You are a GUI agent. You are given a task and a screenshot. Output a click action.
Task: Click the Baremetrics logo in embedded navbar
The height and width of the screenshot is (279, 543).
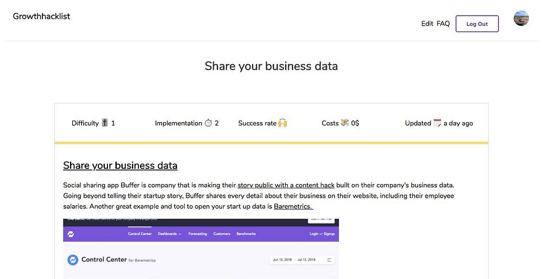tap(71, 234)
